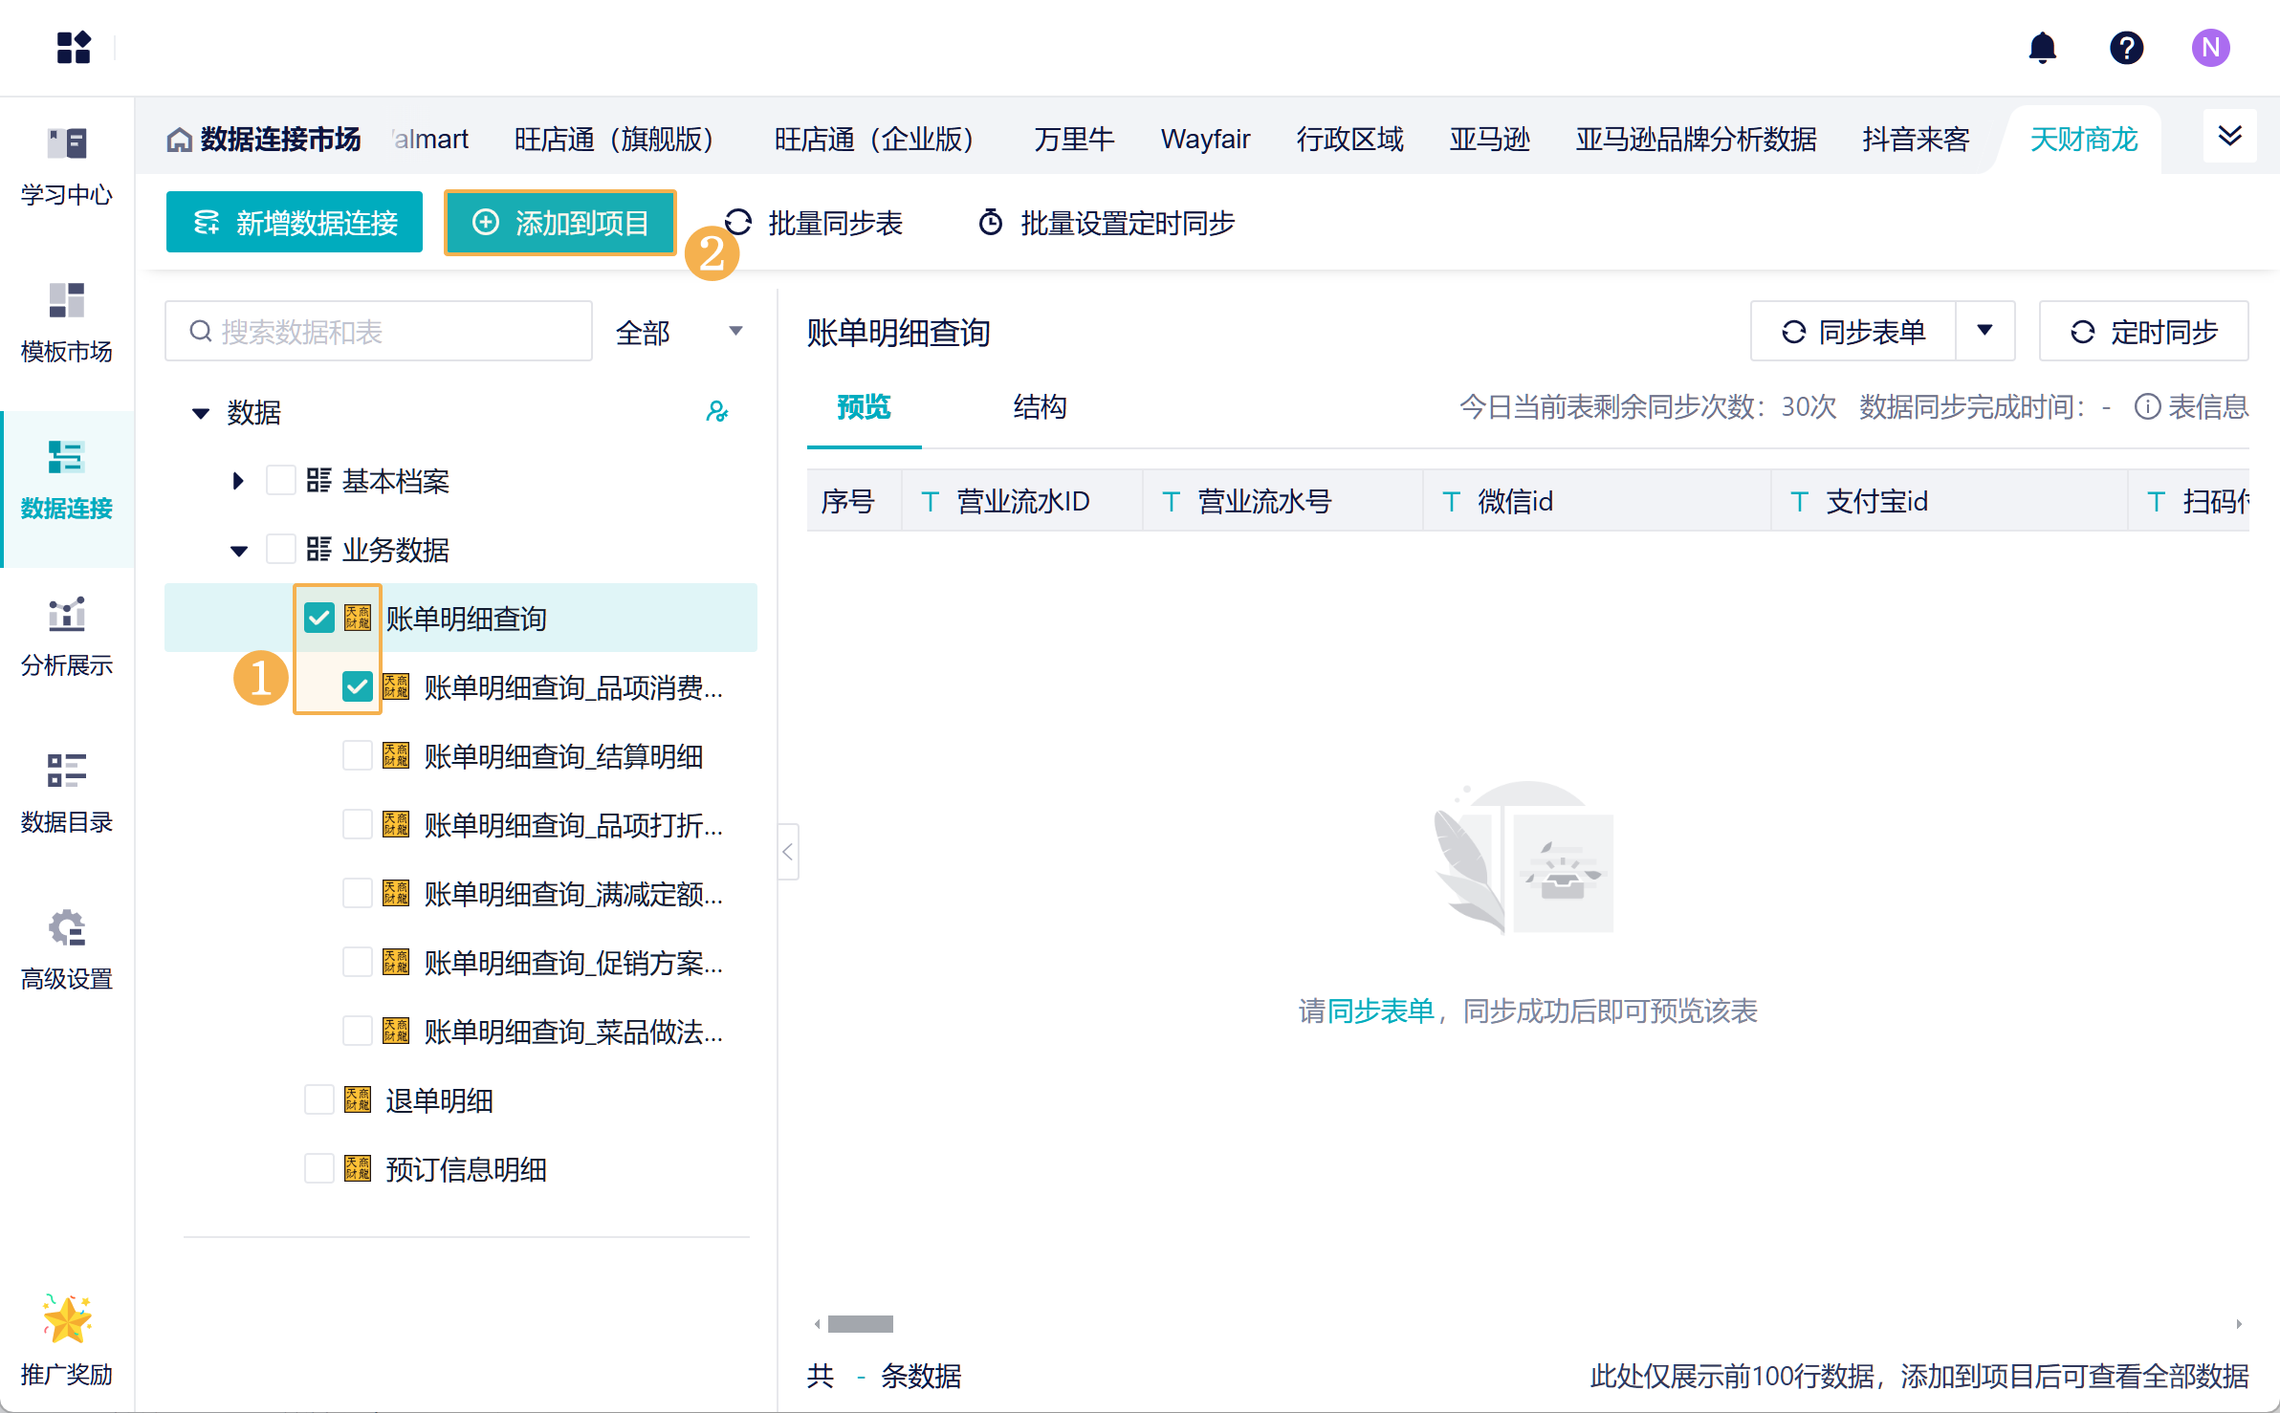Click the user permission icon beside 数据
This screenshot has height=1413, width=2280.
pos(716,412)
